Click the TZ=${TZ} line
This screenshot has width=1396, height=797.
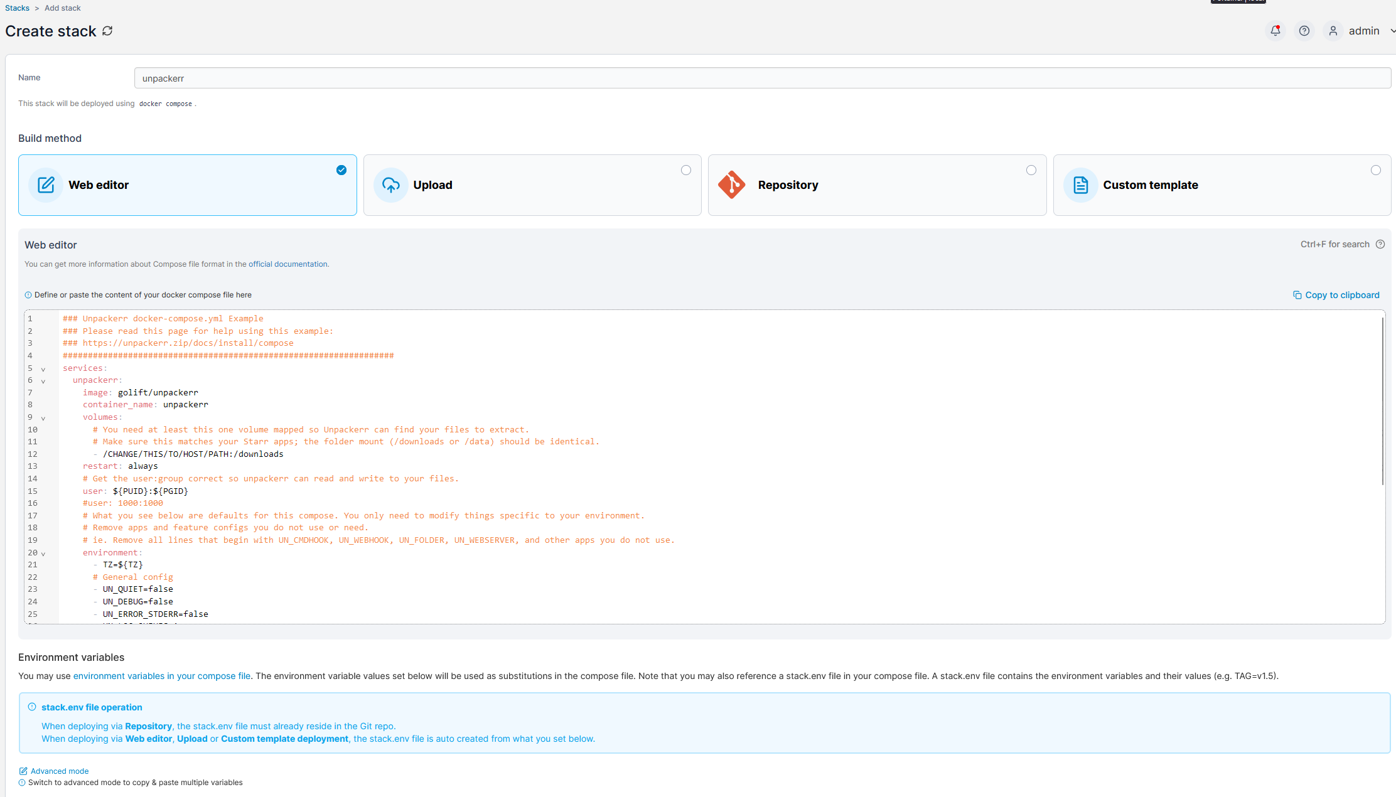118,565
